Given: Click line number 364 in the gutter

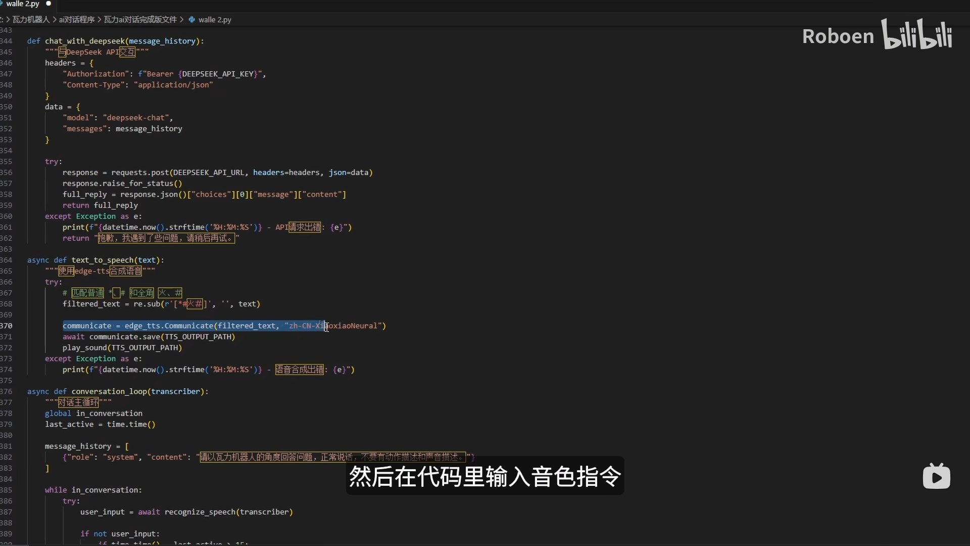Looking at the screenshot, I should (6, 260).
